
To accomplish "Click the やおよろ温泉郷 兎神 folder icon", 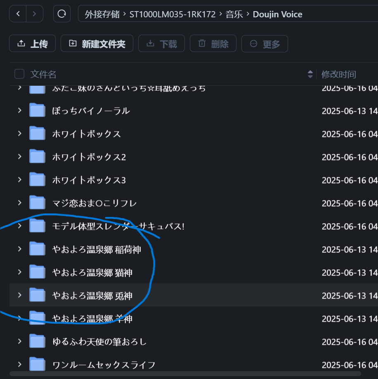I will pos(37,295).
